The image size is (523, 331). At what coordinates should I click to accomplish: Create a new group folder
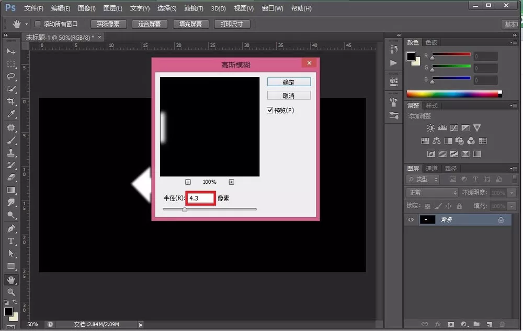(476, 324)
